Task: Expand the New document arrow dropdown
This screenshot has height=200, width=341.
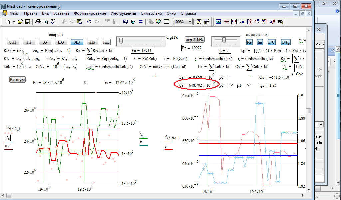Action: tap(14, 22)
